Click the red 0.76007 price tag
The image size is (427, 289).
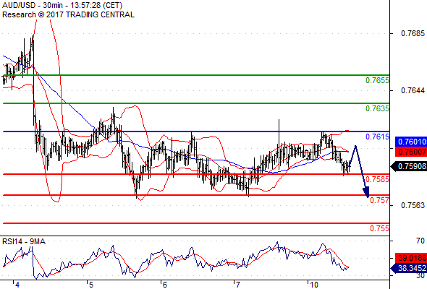[411, 152]
